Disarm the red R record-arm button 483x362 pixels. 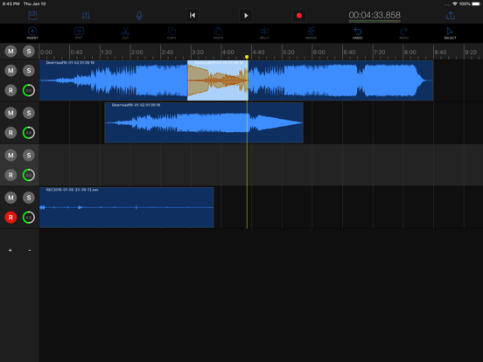10,218
